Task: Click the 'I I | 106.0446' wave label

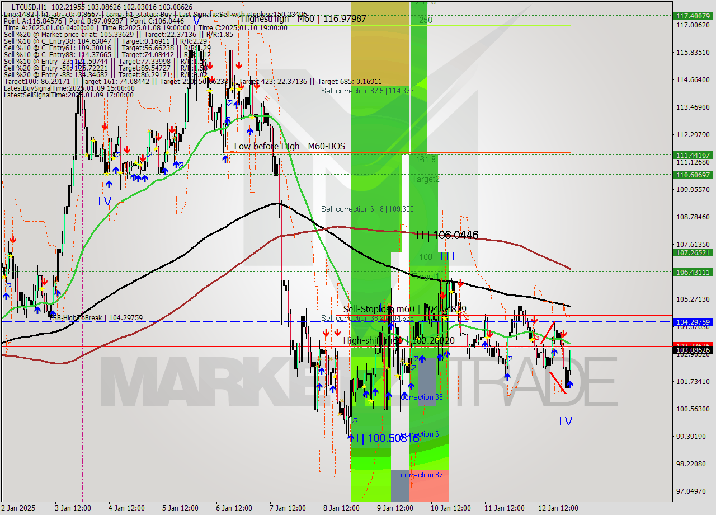Action: (x=447, y=235)
